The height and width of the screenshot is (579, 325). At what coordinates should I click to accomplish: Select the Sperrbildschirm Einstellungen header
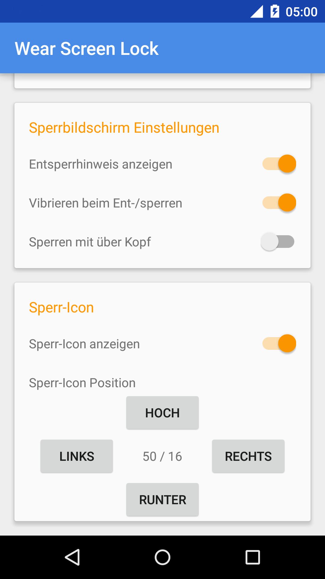tap(124, 128)
